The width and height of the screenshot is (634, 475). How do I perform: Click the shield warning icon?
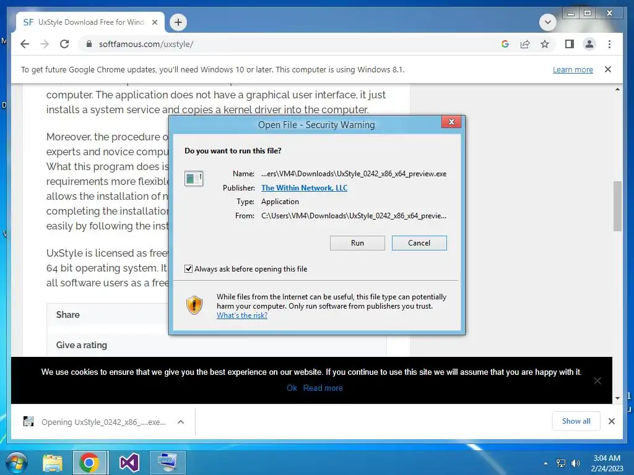194,305
